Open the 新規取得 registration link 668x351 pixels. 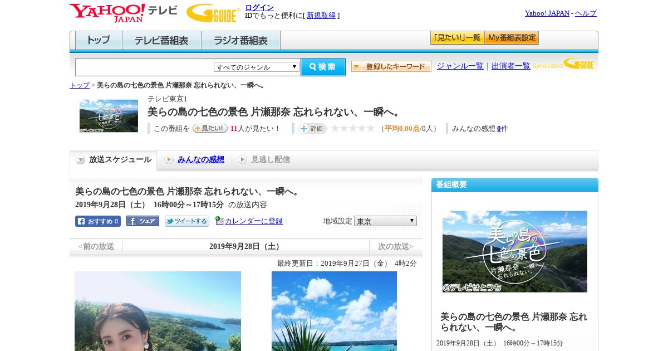pyautogui.click(x=321, y=16)
